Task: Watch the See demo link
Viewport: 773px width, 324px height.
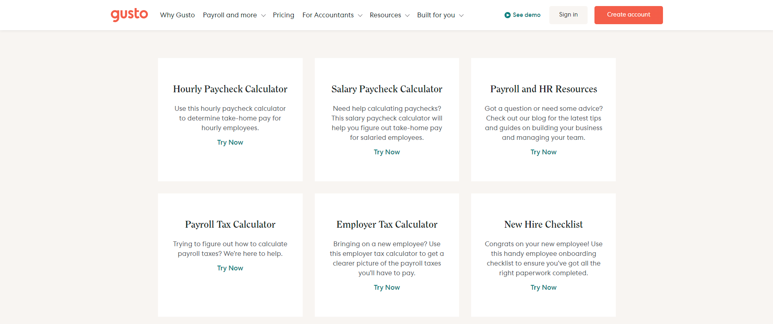Action: coord(526,15)
